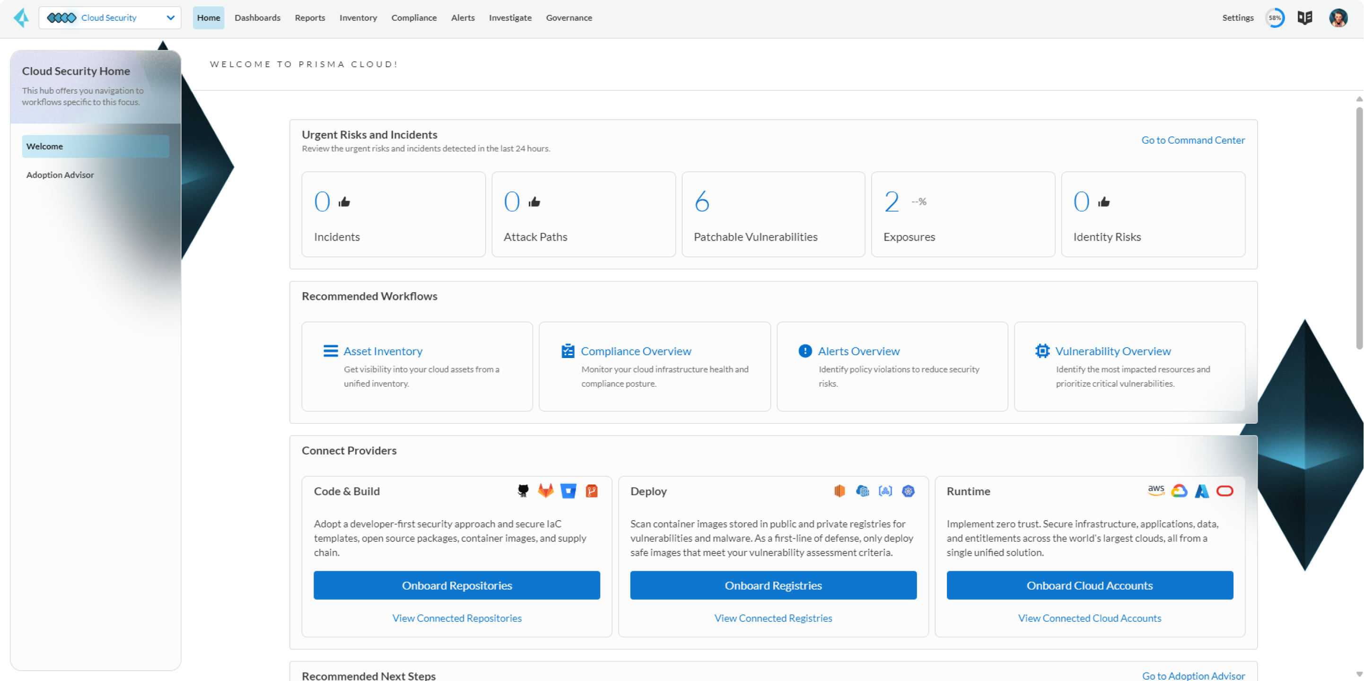Click the GitHub icon in Code & Build
The width and height of the screenshot is (1364, 681).
point(523,491)
